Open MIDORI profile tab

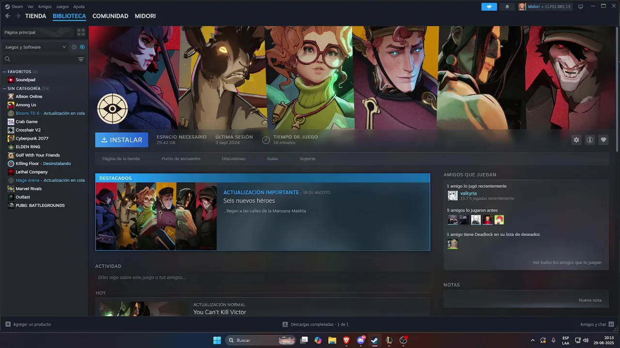point(145,16)
